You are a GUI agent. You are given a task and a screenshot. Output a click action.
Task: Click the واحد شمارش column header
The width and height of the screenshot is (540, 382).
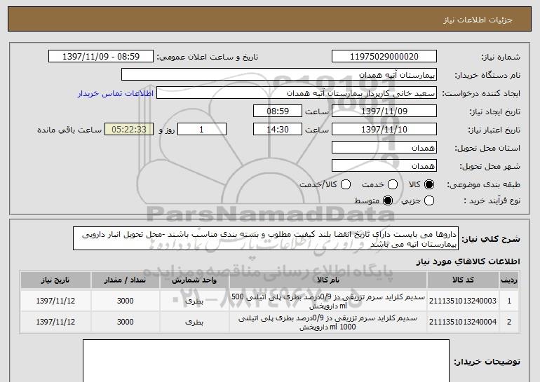click(x=194, y=280)
